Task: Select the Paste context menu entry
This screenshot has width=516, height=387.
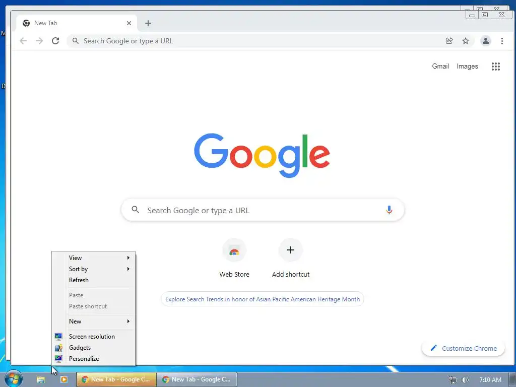Action: point(94,295)
